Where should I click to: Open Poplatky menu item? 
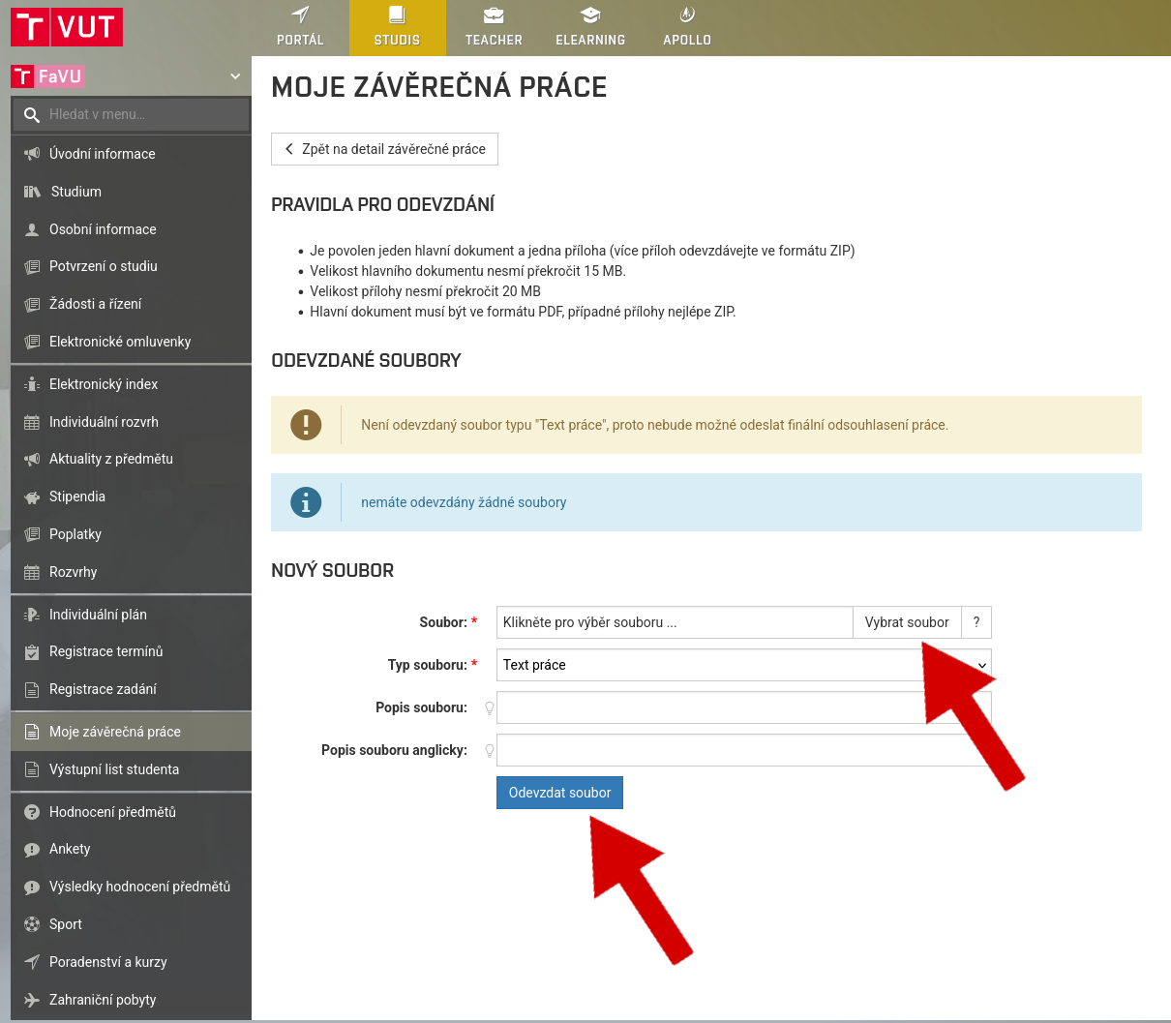pyautogui.click(x=131, y=534)
